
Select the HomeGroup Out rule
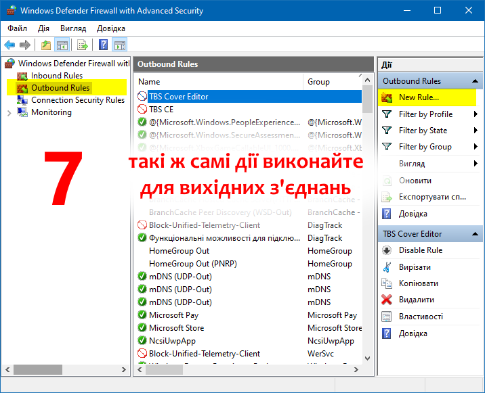click(x=249, y=251)
